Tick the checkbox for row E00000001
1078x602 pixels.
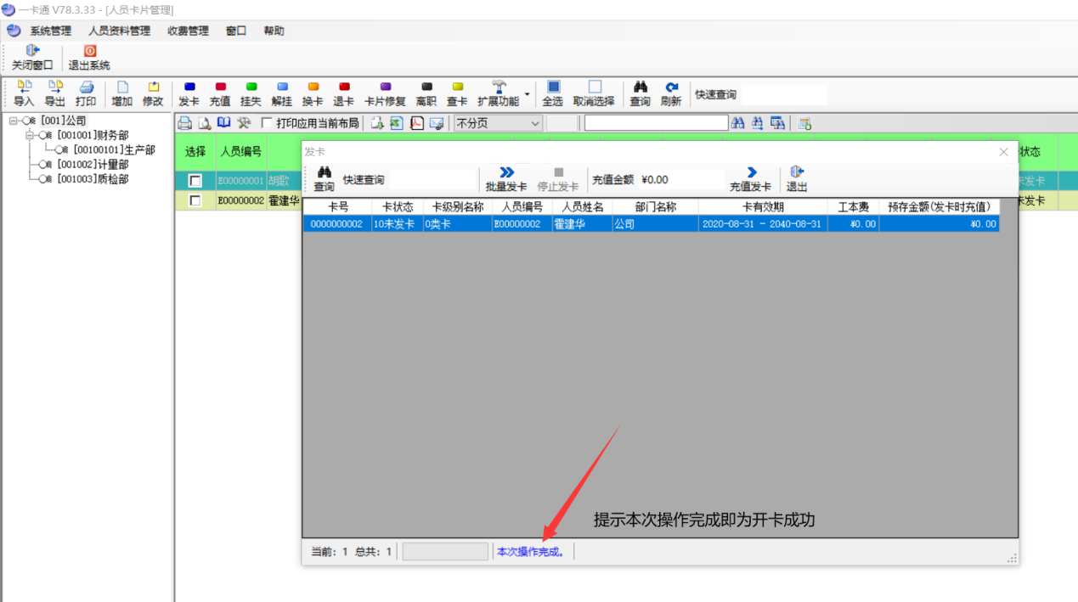tap(195, 181)
